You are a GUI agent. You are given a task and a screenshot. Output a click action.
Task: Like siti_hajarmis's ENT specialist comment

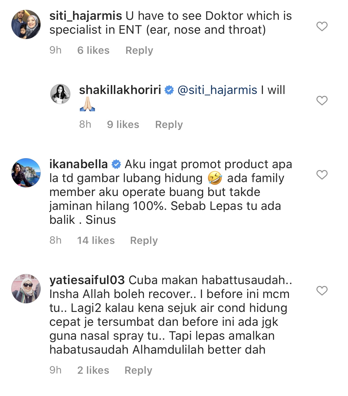[x=322, y=26]
